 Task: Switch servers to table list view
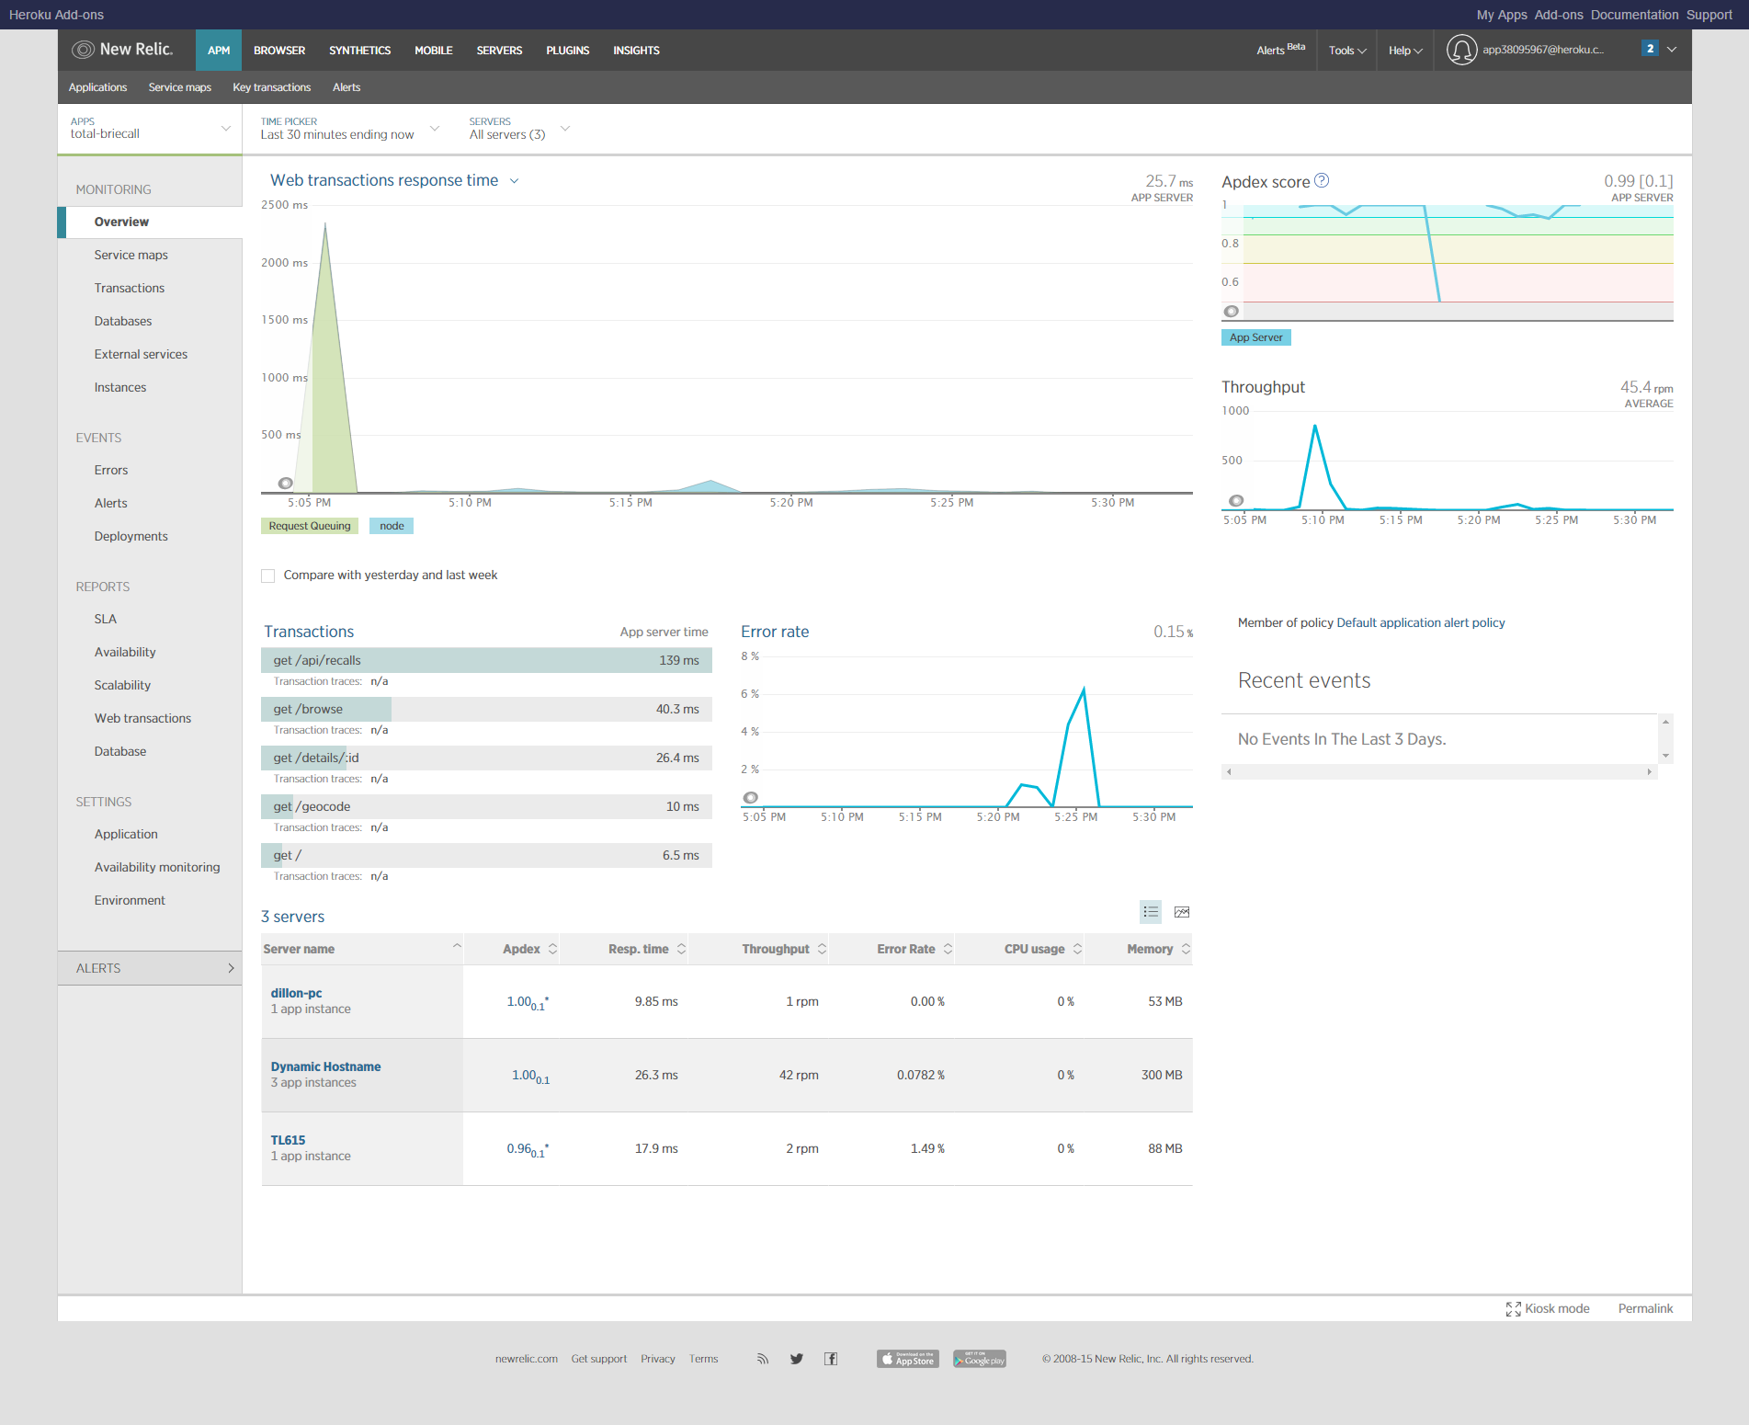pyautogui.click(x=1151, y=912)
